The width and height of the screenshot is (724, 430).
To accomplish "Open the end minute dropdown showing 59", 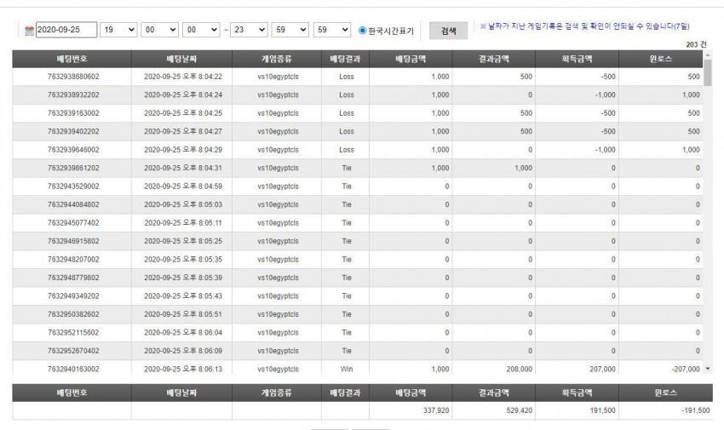I will (290, 30).
